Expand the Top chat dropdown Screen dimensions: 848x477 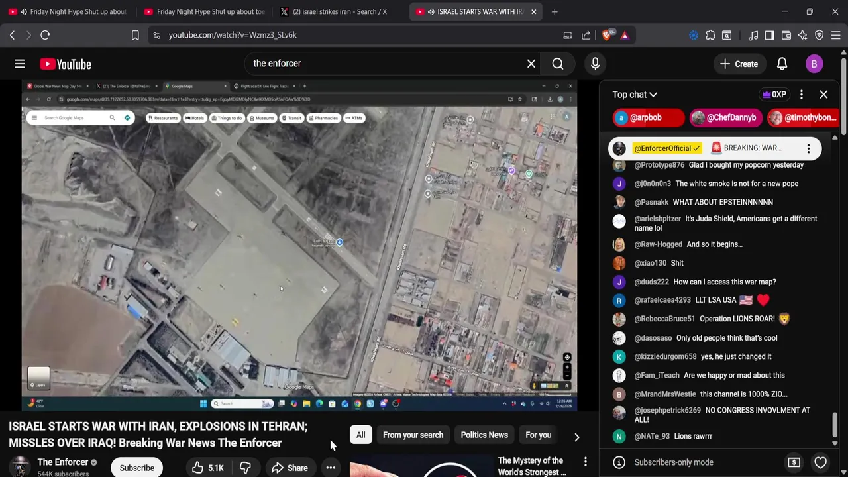pyautogui.click(x=635, y=95)
